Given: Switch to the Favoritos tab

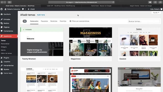Looking at the screenshot, I should pyautogui.click(x=63, y=21).
